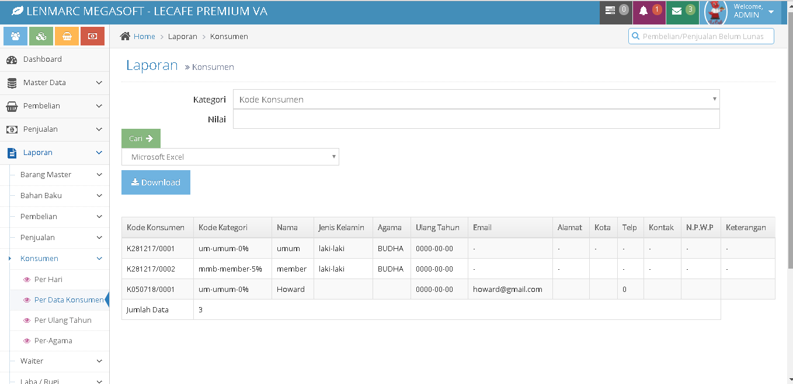Screen dimensions: 793x384
Task: Open Dashboard from the sidebar
Action: point(42,59)
